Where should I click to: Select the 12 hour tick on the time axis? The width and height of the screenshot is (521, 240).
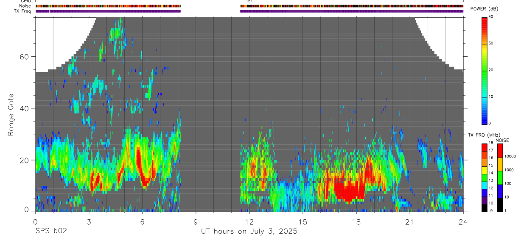point(249,221)
